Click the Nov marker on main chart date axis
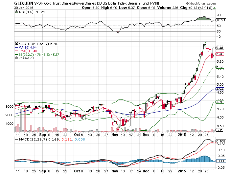 [x=115, y=135]
